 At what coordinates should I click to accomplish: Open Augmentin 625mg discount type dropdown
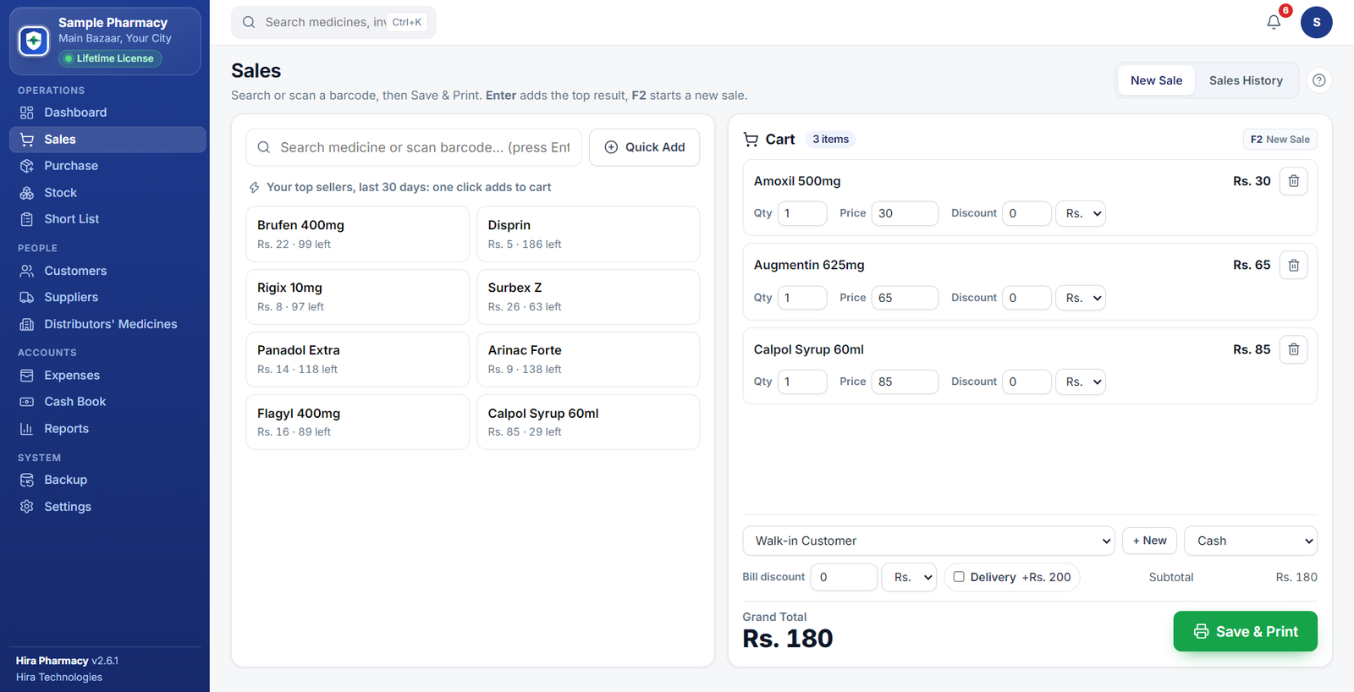pos(1081,298)
